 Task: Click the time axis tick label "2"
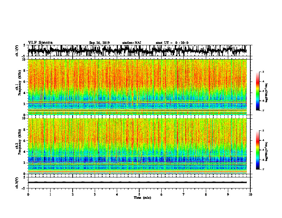(x=73, y=194)
